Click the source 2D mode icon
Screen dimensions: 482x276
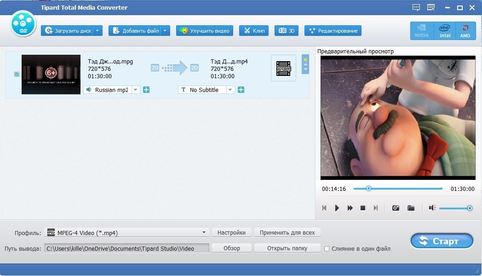155,68
